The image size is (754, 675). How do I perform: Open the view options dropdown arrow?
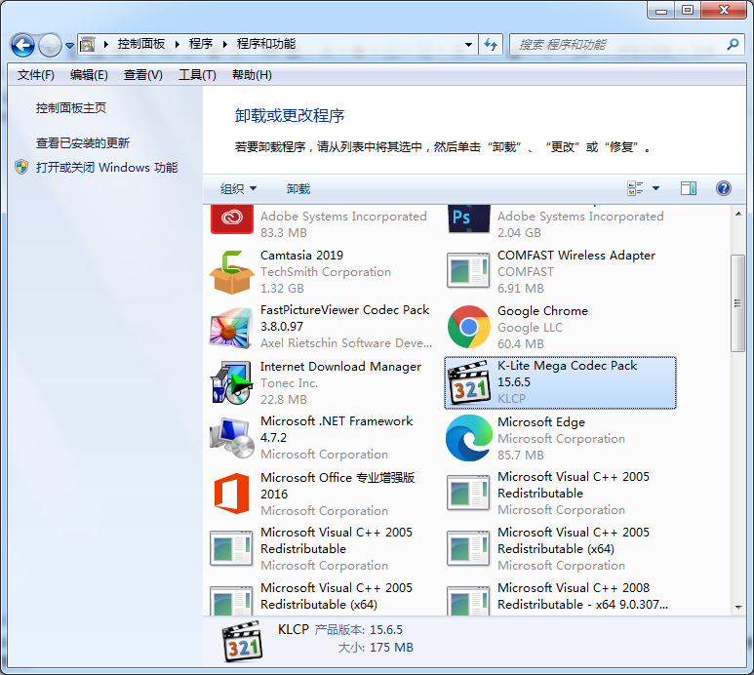pos(655,188)
